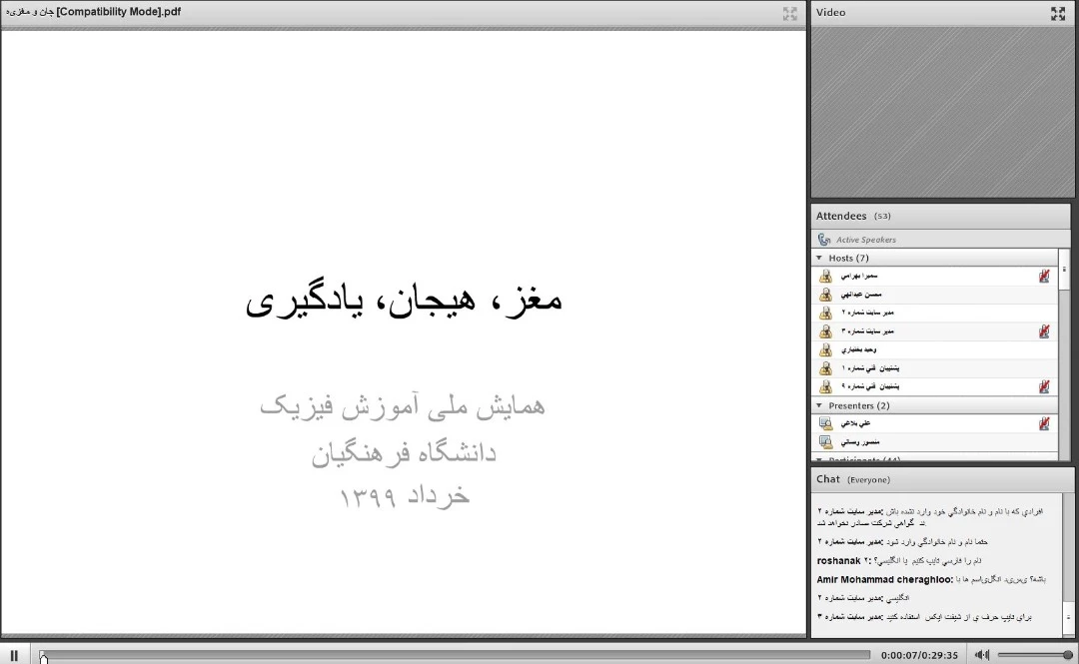Click the Active Speakers phone icon
The width and height of the screenshot is (1079, 664).
[824, 240]
